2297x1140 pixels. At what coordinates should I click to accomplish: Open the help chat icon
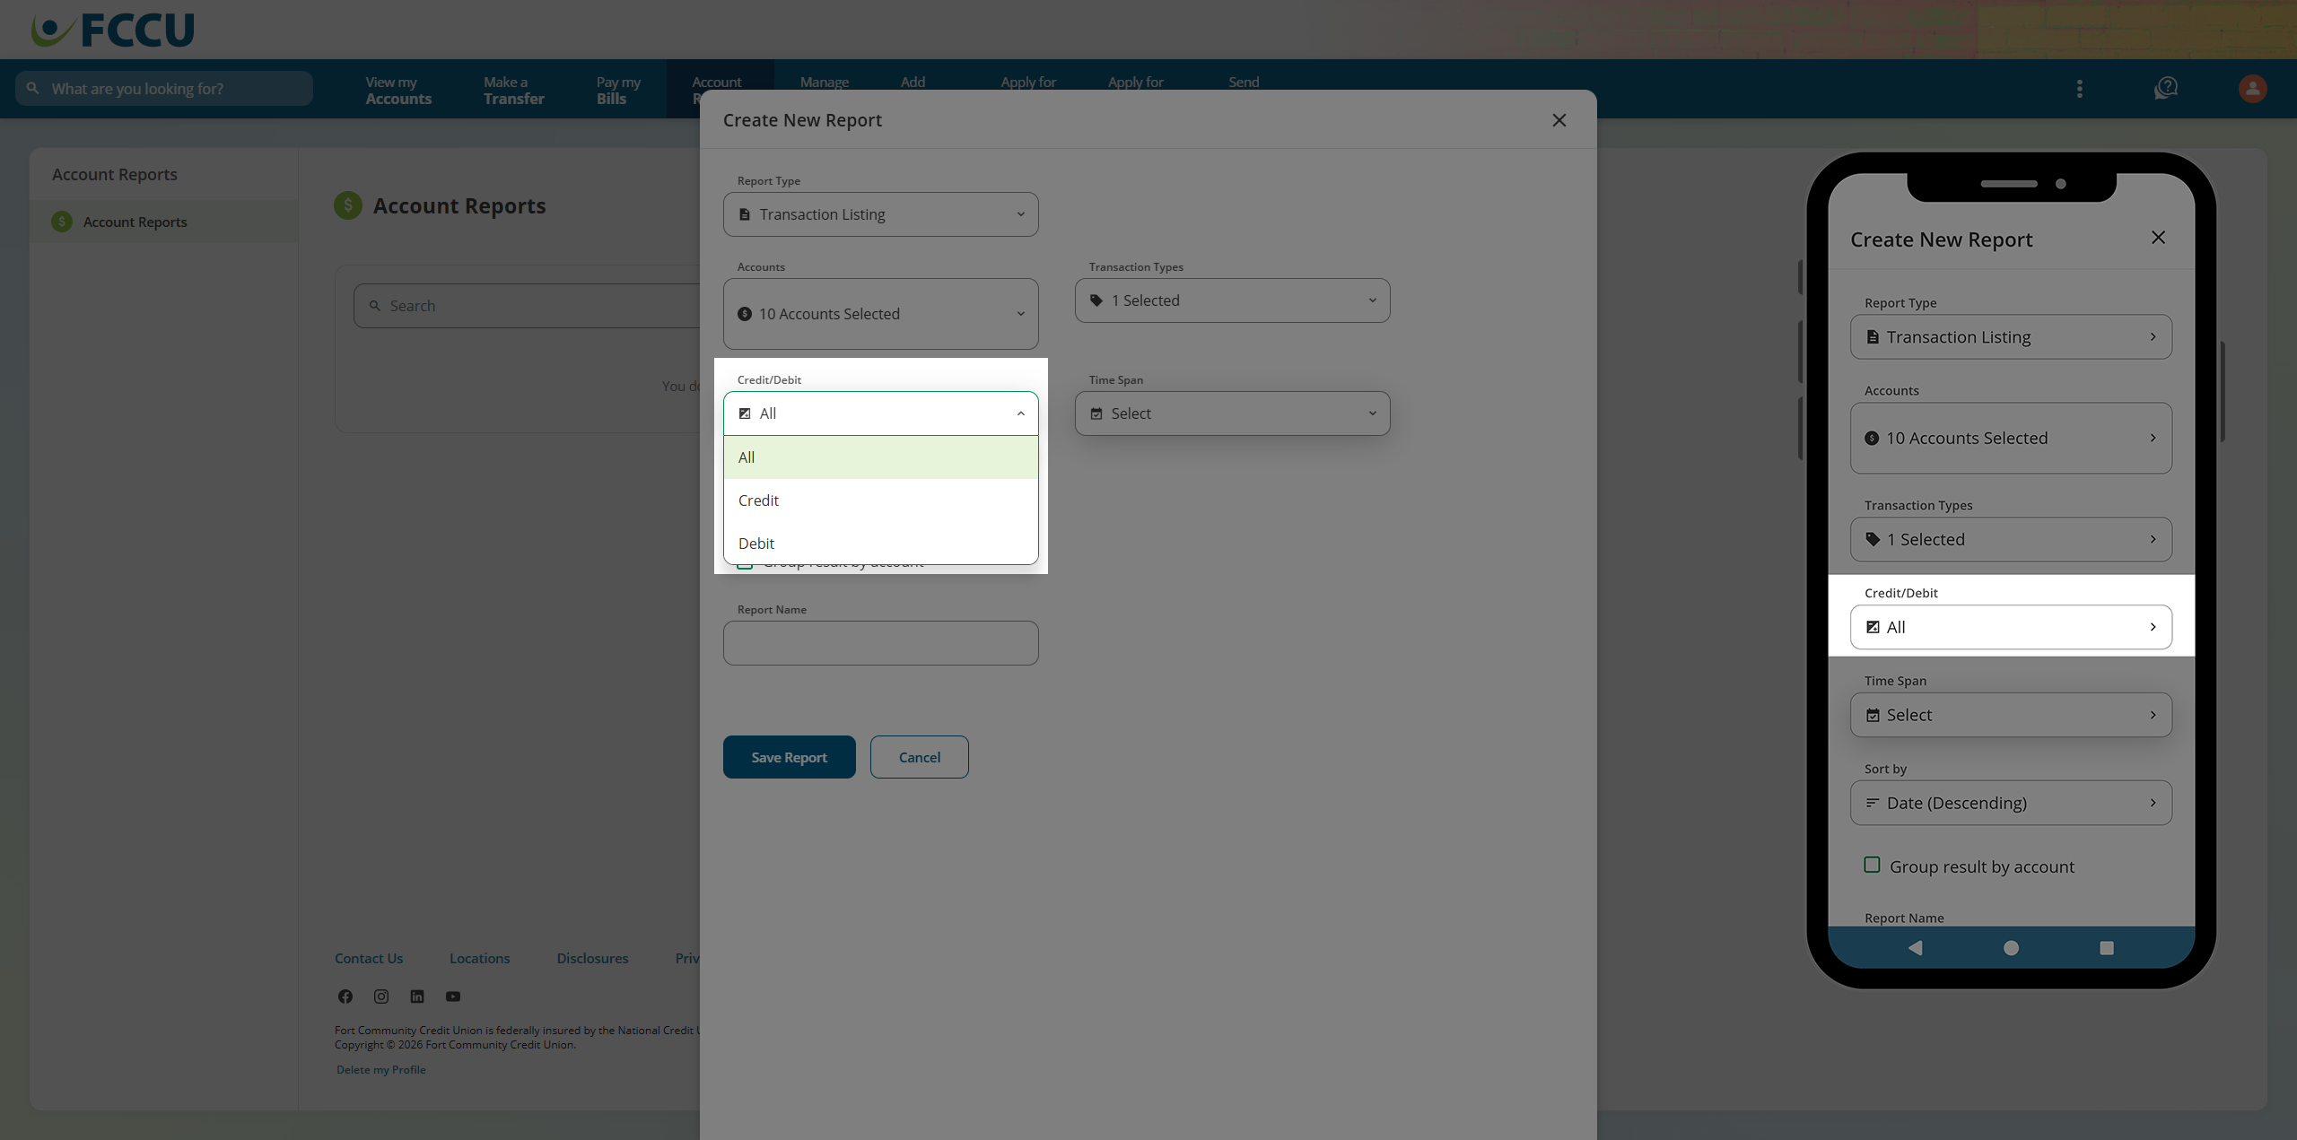click(x=2166, y=89)
